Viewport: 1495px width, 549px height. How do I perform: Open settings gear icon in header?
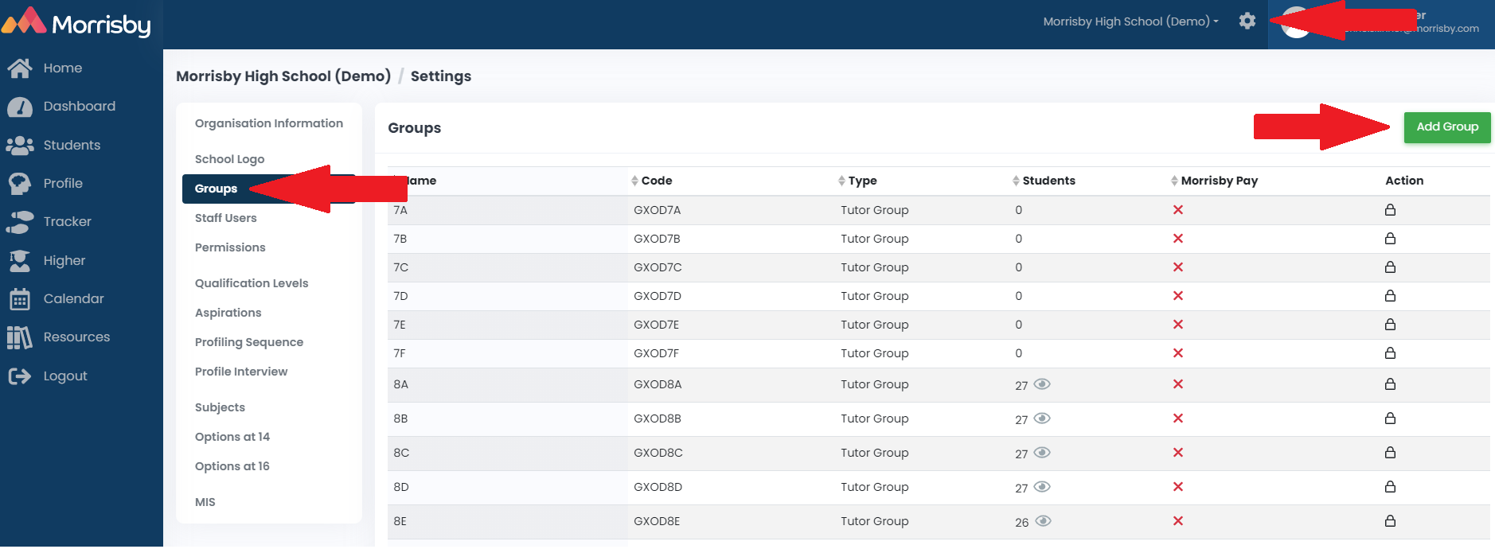tap(1247, 21)
